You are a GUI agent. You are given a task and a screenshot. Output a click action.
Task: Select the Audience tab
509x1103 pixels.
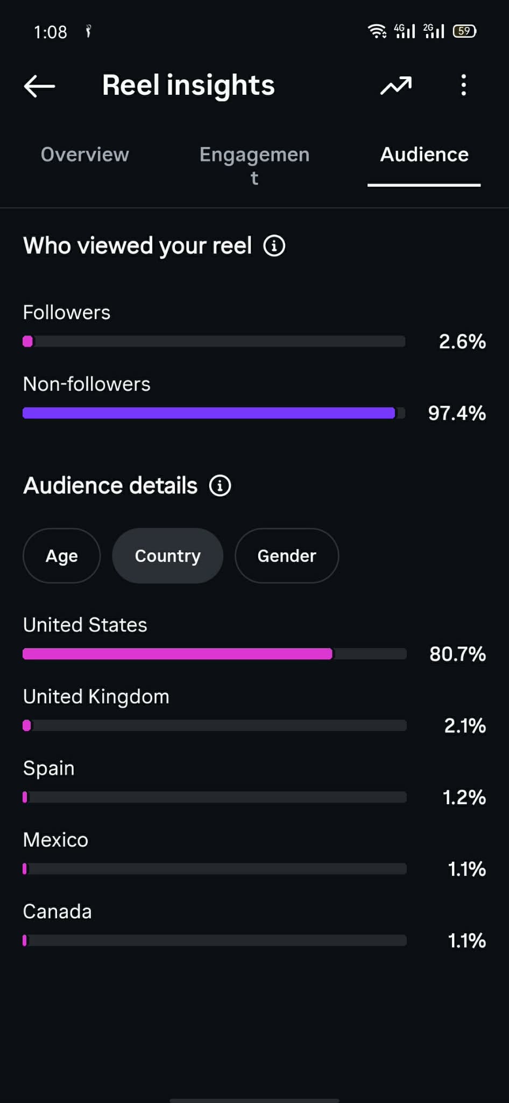tap(424, 155)
